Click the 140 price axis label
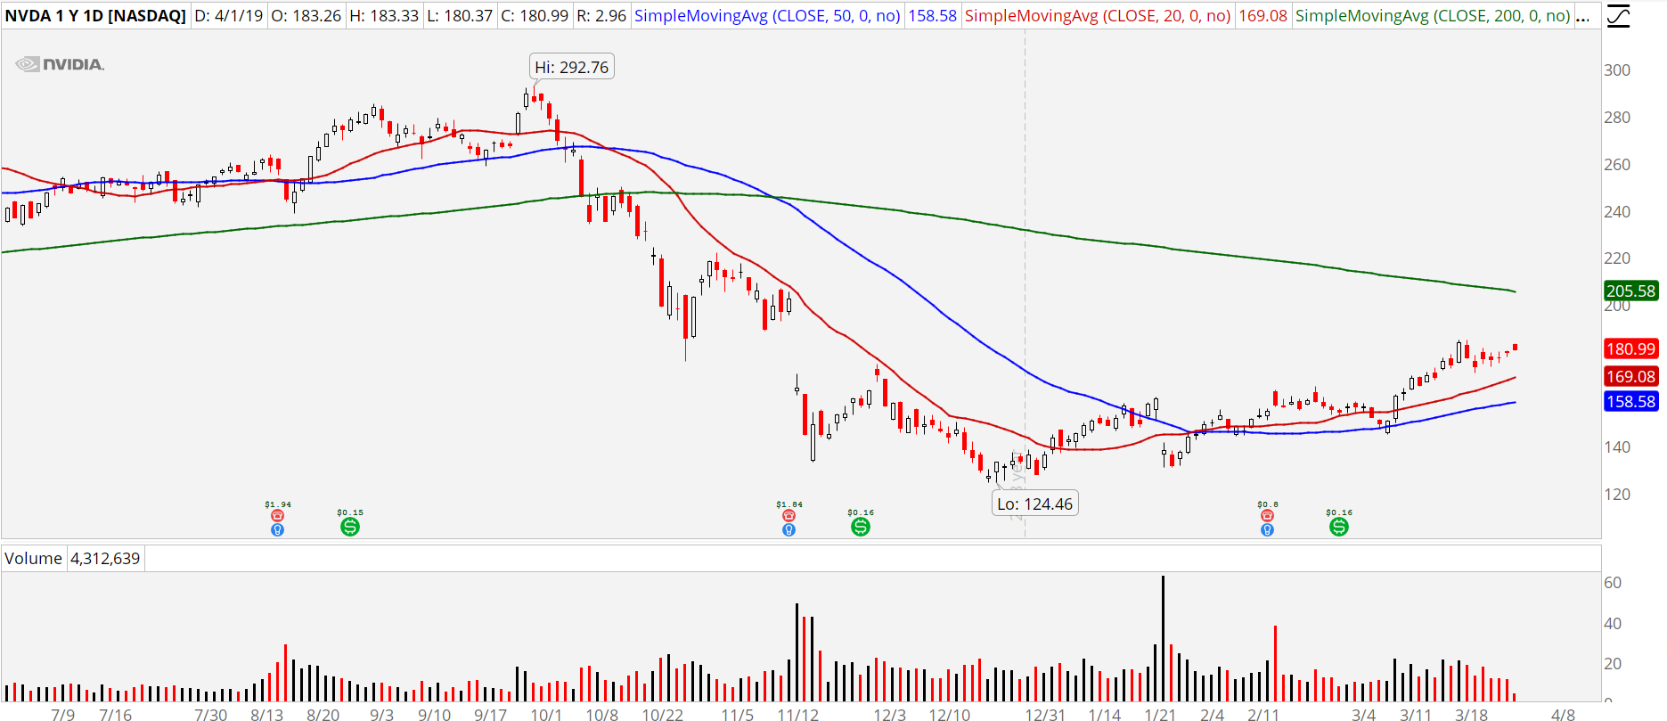 1617,447
